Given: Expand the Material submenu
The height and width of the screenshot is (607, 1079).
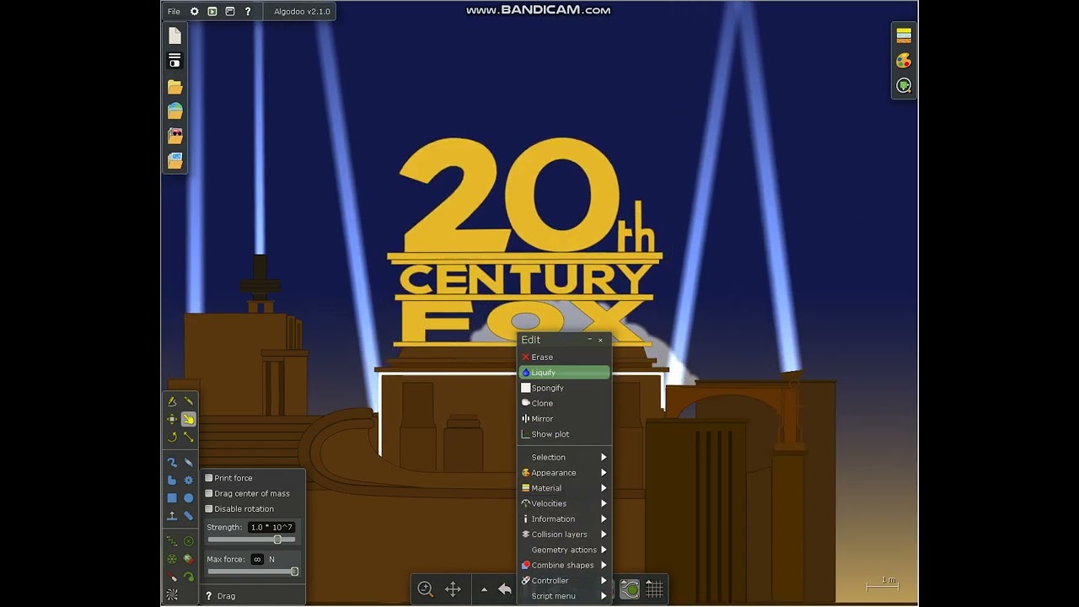Looking at the screenshot, I should [x=564, y=488].
